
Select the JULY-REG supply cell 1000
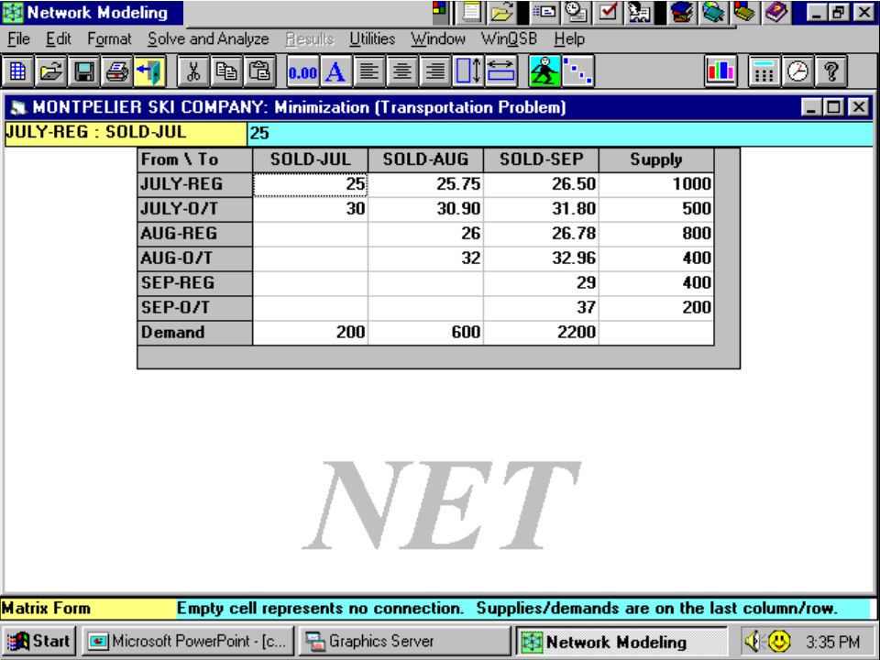coord(656,184)
